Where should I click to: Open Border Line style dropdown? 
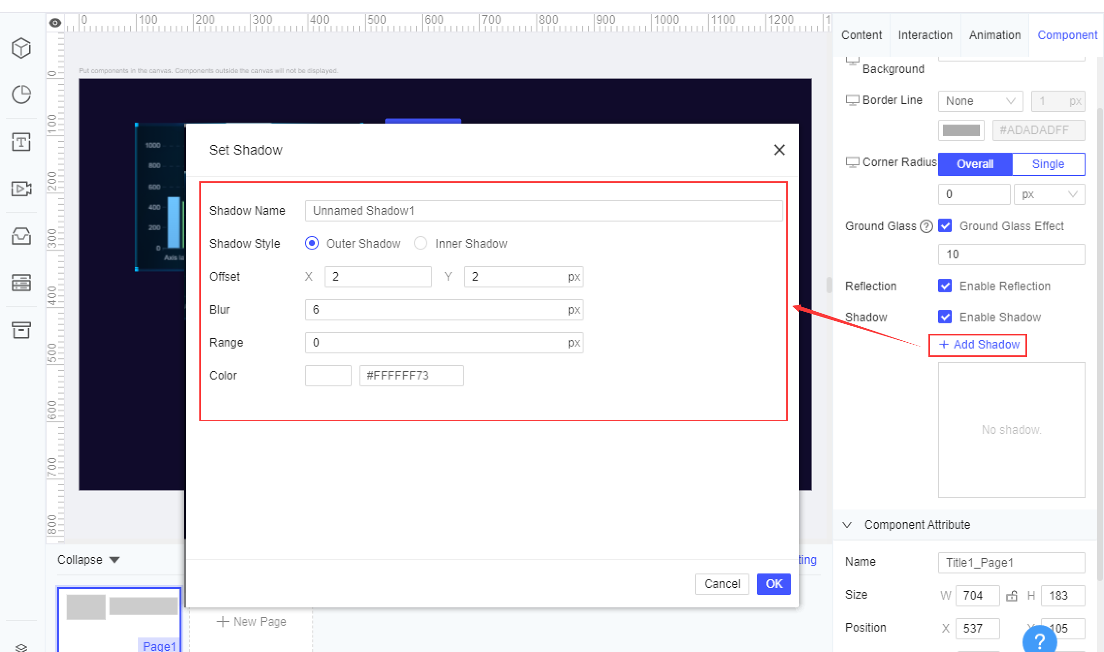pos(980,101)
